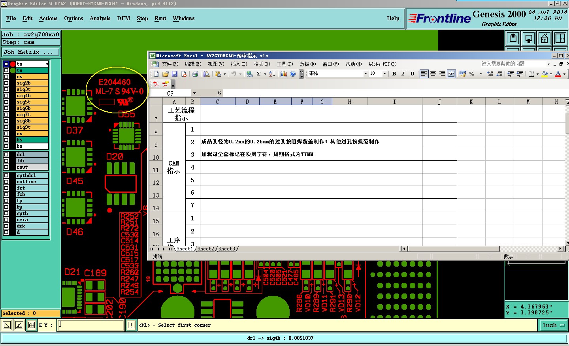569x346 pixels.
Task: Click the Chart Wizard icon in Excel
Action: [284, 74]
